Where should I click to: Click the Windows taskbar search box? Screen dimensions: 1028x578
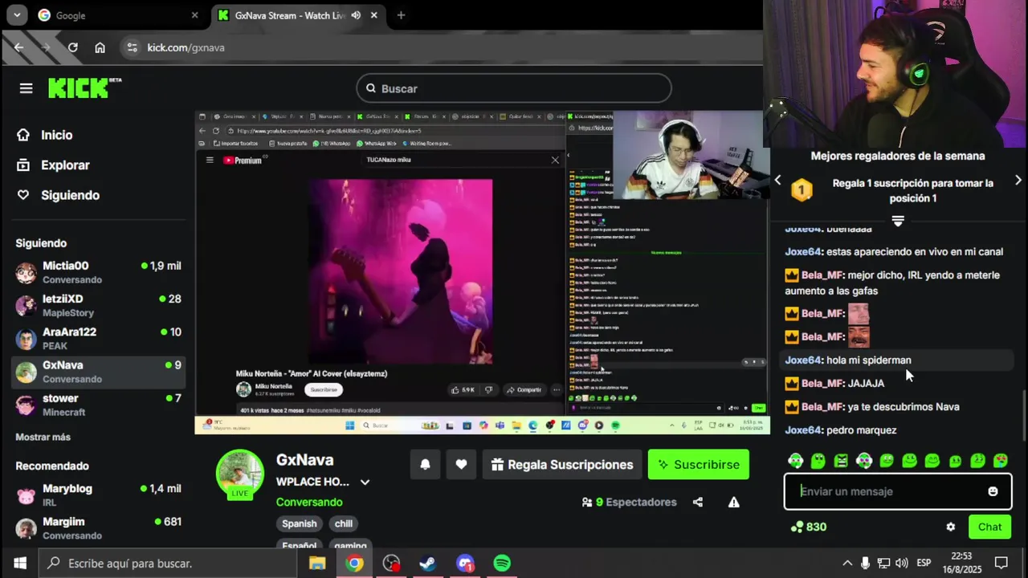click(168, 564)
